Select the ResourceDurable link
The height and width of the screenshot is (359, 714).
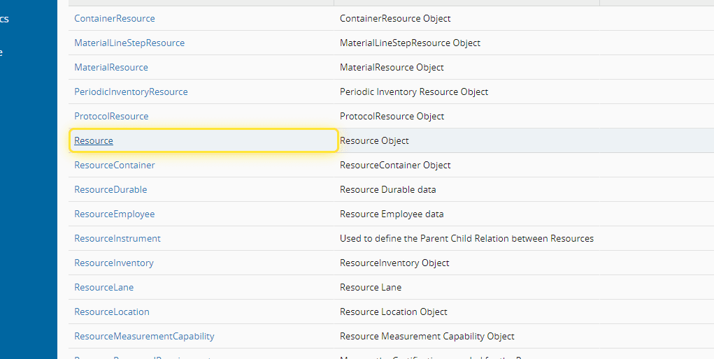tap(110, 189)
